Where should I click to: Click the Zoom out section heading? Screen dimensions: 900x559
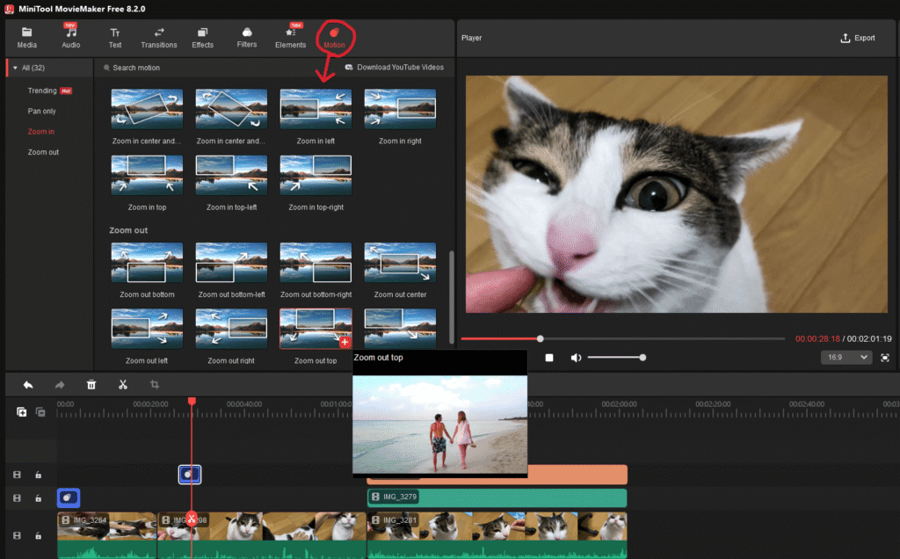pos(128,230)
